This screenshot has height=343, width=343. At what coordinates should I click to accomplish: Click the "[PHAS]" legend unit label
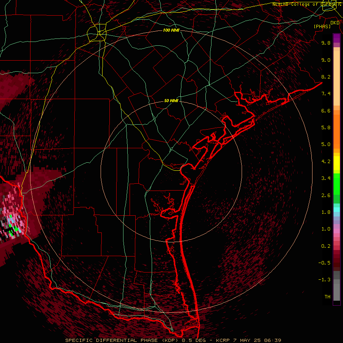[x=322, y=26]
